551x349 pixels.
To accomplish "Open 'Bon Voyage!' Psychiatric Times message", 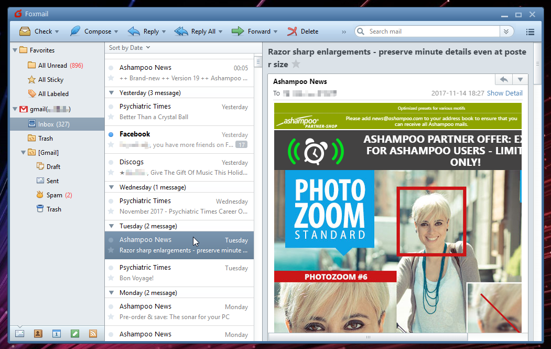I will tap(179, 273).
